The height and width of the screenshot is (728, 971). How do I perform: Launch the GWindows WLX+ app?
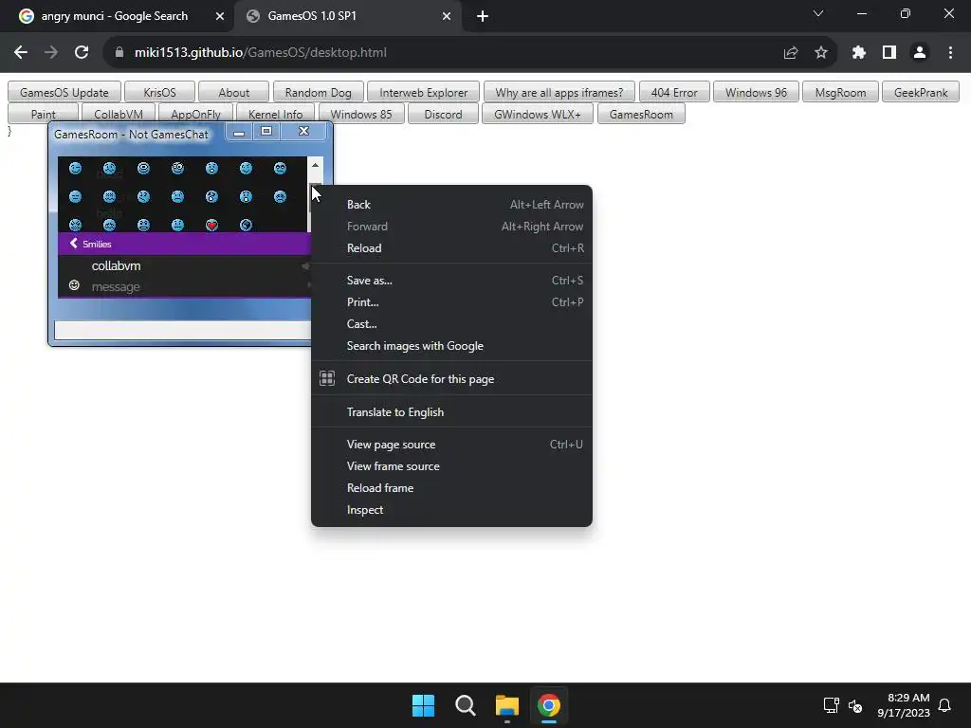[x=538, y=114]
